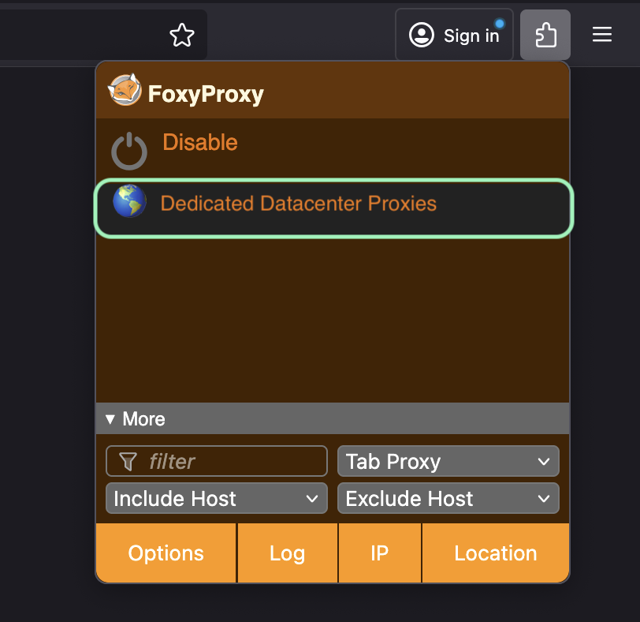Collapse the More section

tap(135, 419)
